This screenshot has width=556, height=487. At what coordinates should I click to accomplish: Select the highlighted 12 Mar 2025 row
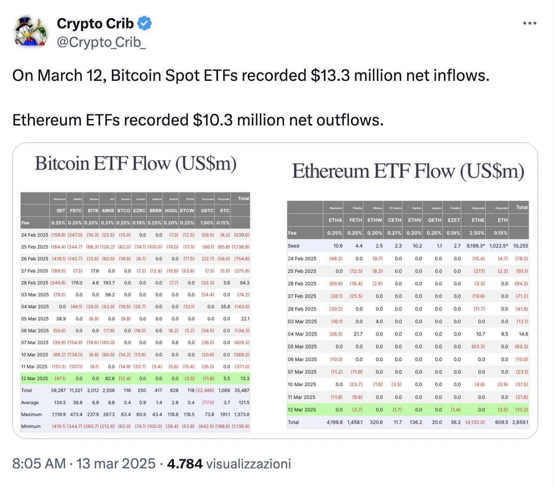click(x=135, y=378)
